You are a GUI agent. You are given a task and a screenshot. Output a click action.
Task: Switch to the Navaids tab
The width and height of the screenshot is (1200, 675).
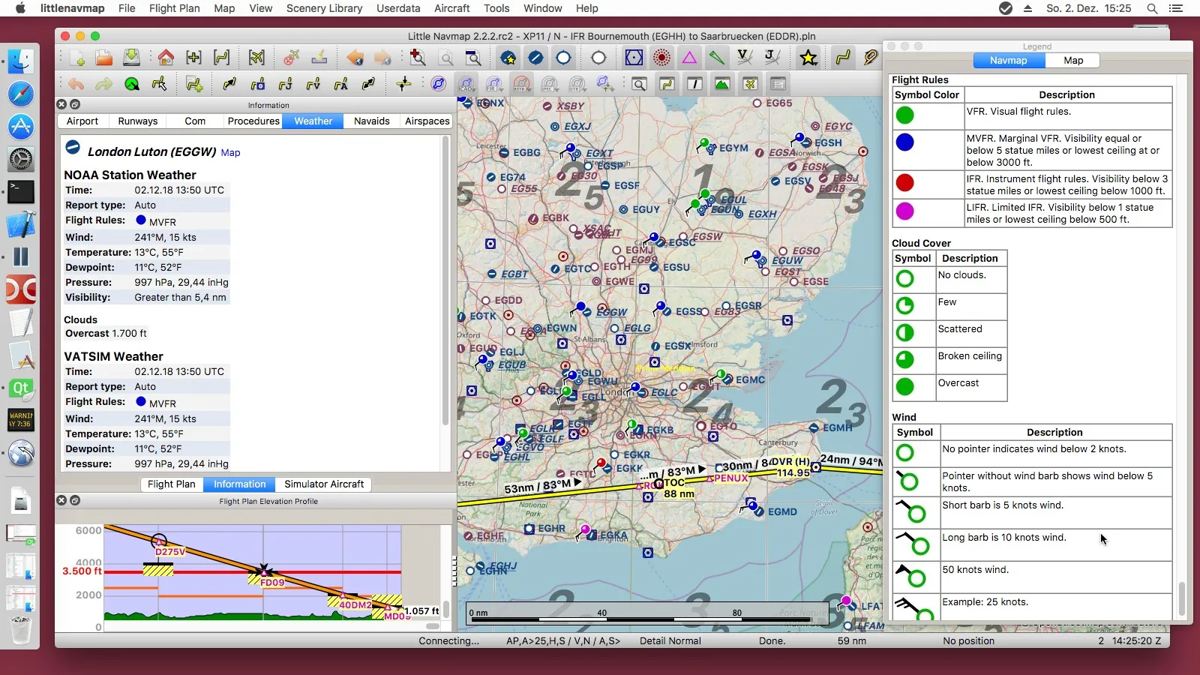[371, 121]
